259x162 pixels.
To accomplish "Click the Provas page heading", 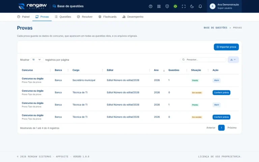I will [x=25, y=28].
